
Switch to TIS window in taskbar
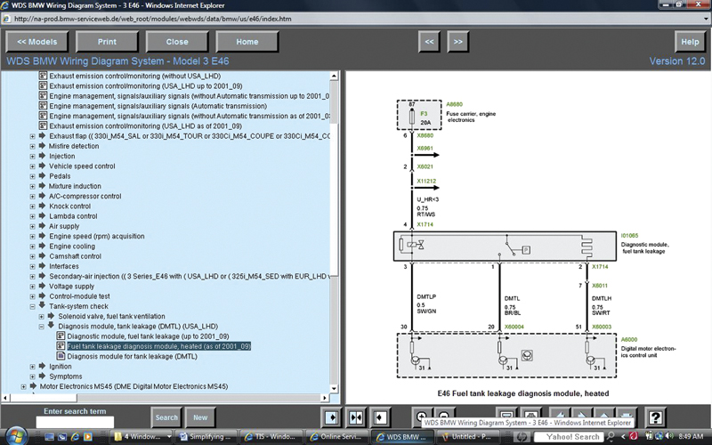271,437
